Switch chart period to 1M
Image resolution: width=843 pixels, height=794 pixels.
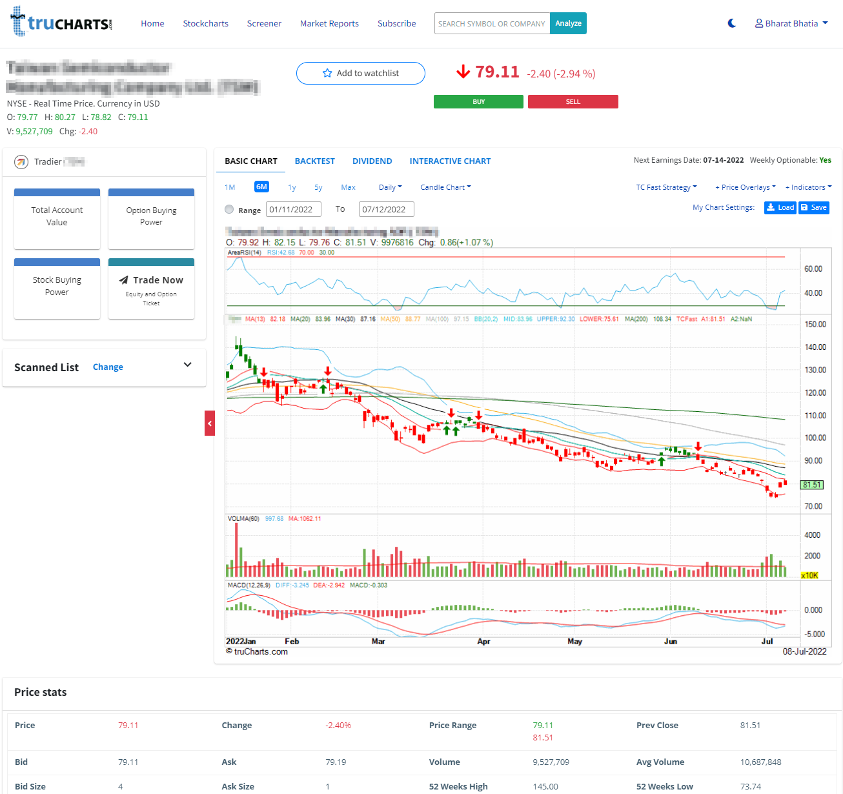tap(230, 187)
